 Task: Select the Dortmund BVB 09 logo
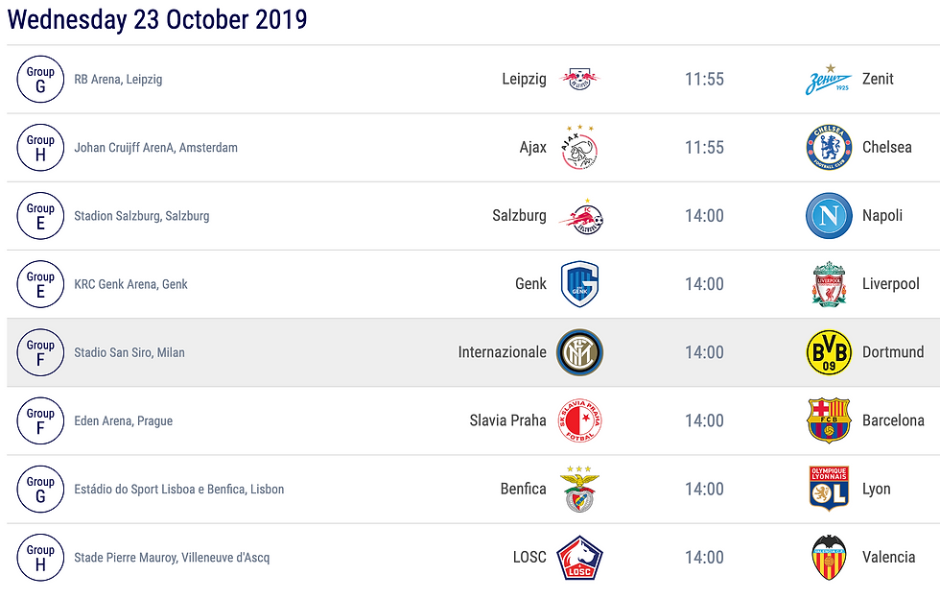pyautogui.click(x=829, y=352)
